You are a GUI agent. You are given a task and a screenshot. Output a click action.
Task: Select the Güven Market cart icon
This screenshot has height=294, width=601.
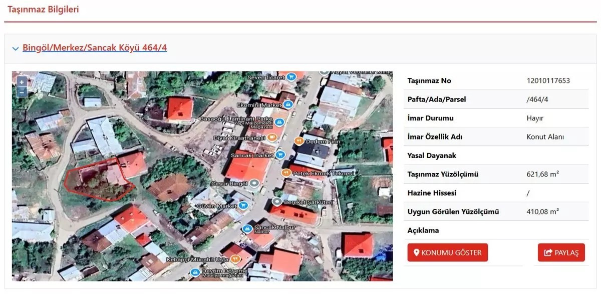pos(243,205)
